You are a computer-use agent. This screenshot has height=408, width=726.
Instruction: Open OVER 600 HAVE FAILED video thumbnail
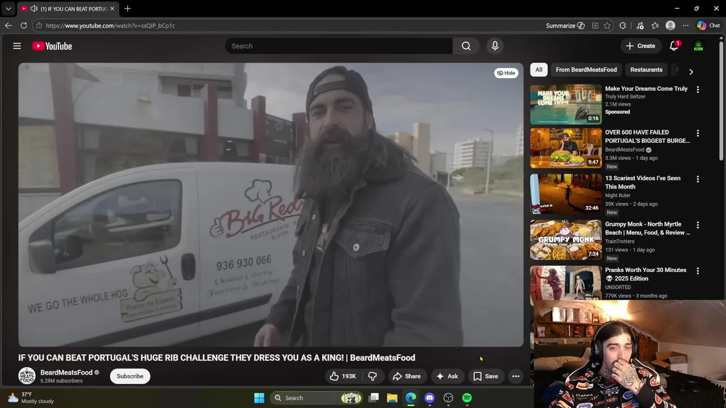point(566,148)
